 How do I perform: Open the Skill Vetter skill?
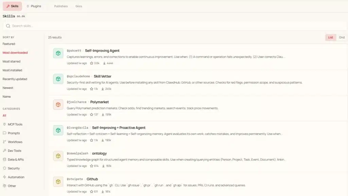point(103,76)
